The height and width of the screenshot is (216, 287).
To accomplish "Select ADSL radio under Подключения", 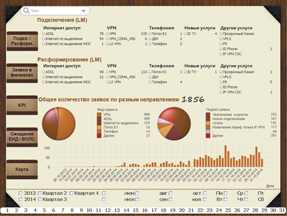I will [x=44, y=34].
